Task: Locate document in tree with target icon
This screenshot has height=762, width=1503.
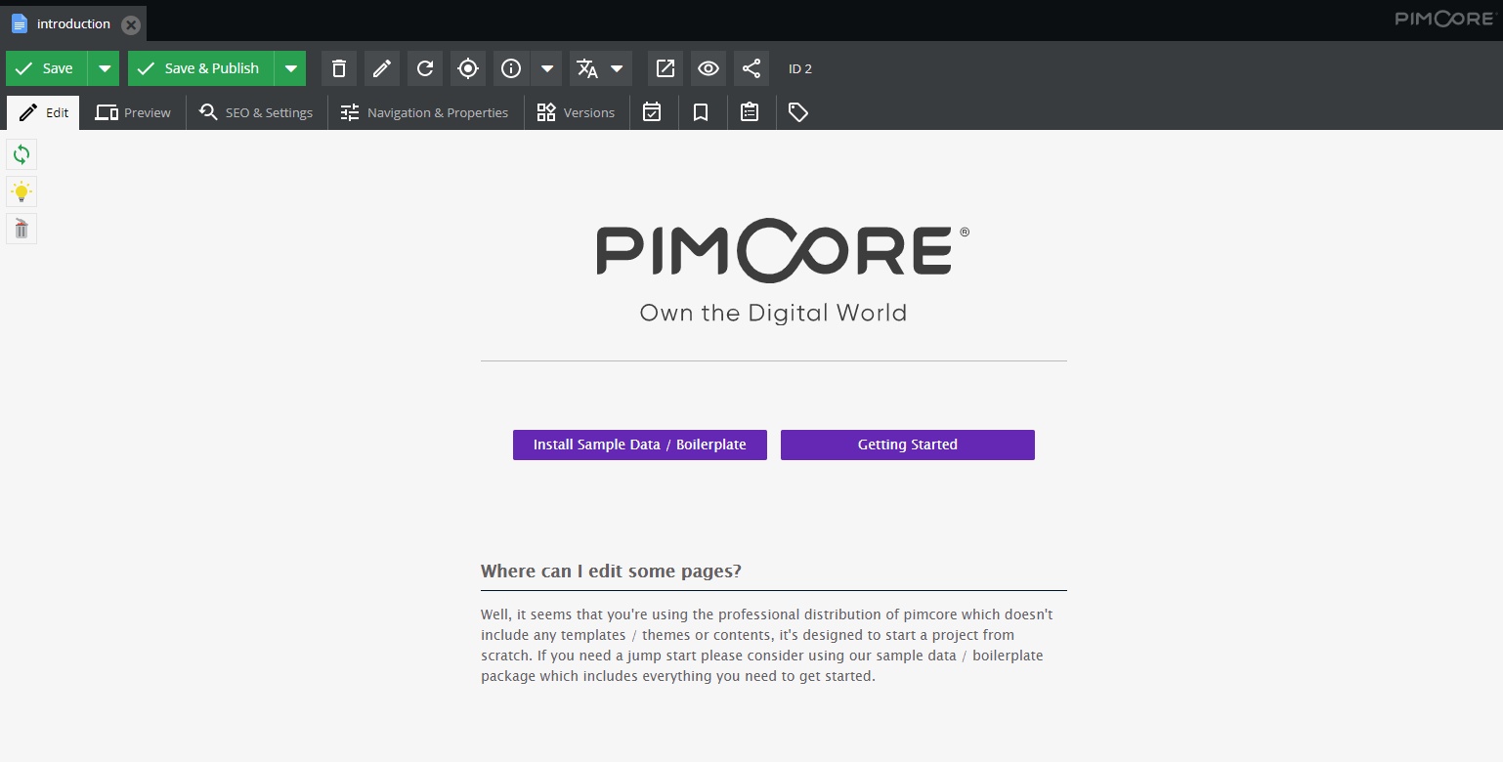Action: 468,68
